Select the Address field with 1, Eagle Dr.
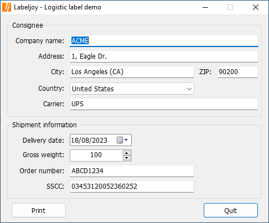Viewport: 269px width, 223px height. click(x=164, y=56)
